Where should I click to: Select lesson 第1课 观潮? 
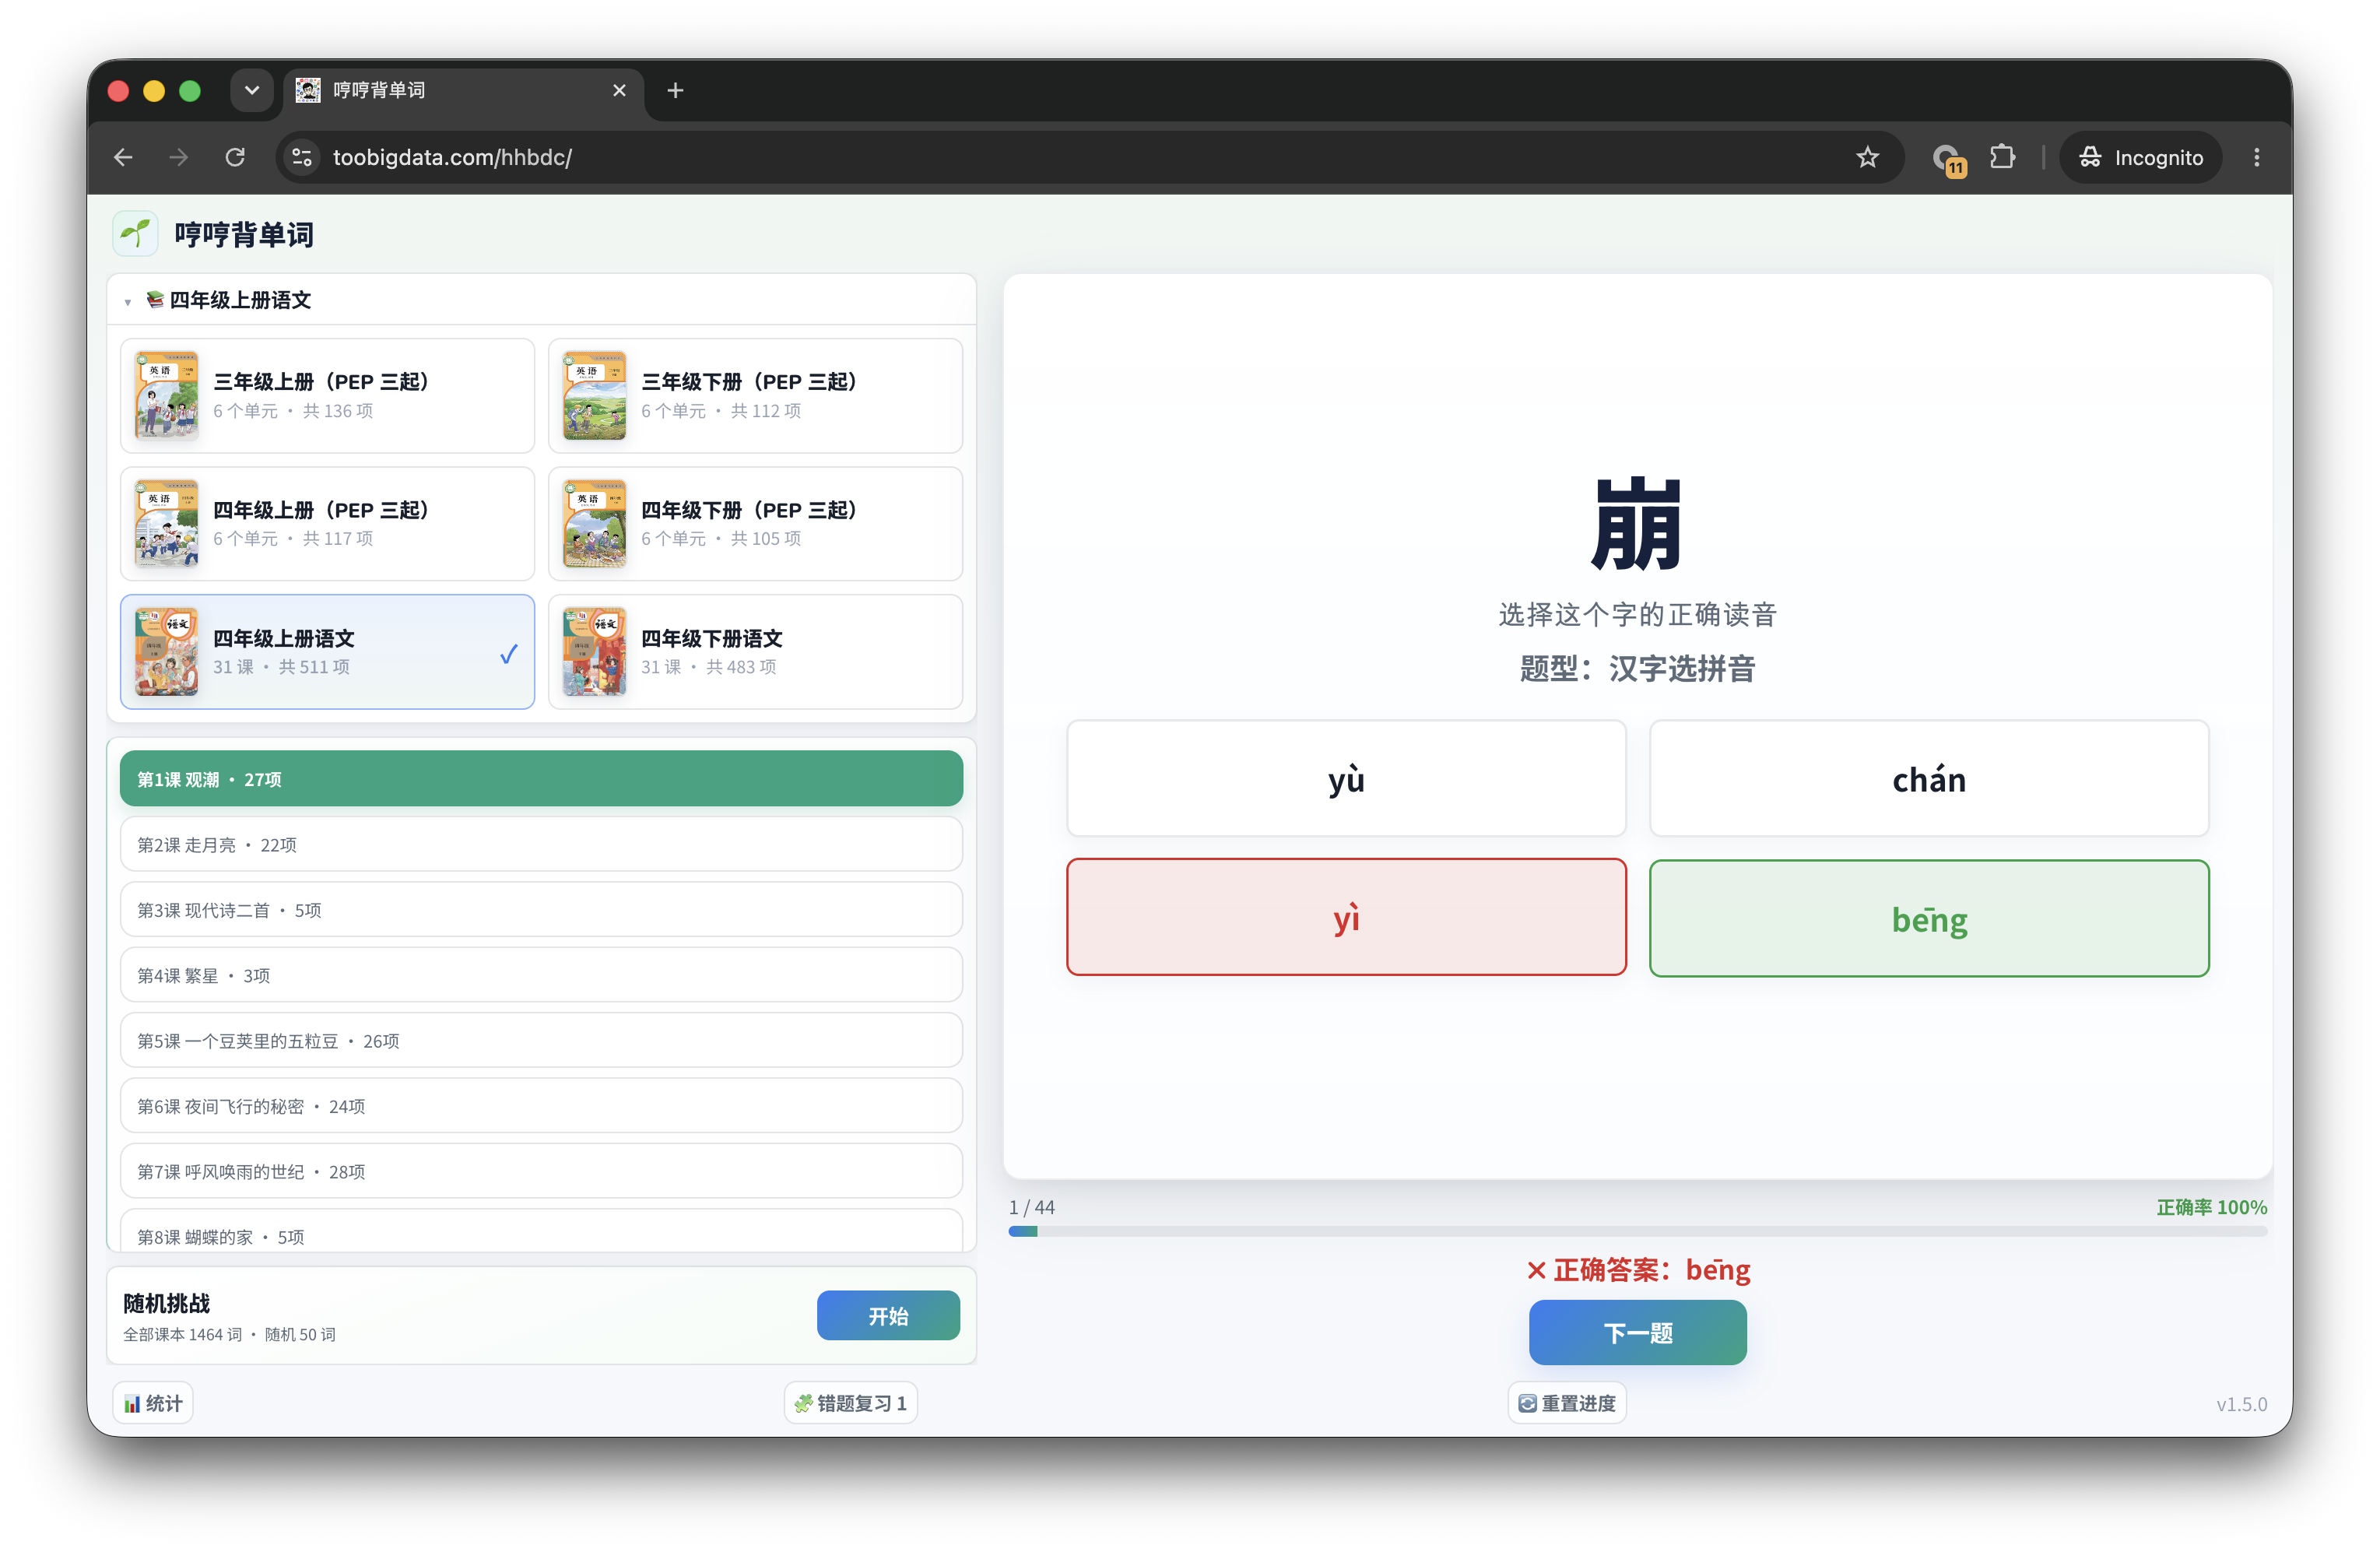[x=541, y=778]
